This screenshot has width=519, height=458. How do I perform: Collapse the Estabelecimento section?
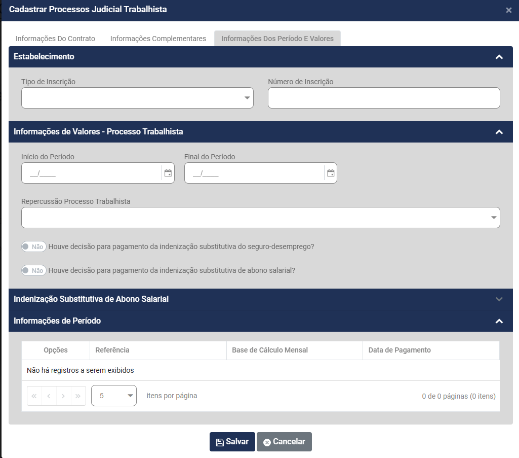coord(499,57)
